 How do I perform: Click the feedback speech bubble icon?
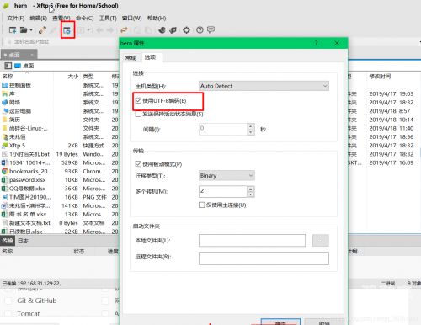(210, 29)
